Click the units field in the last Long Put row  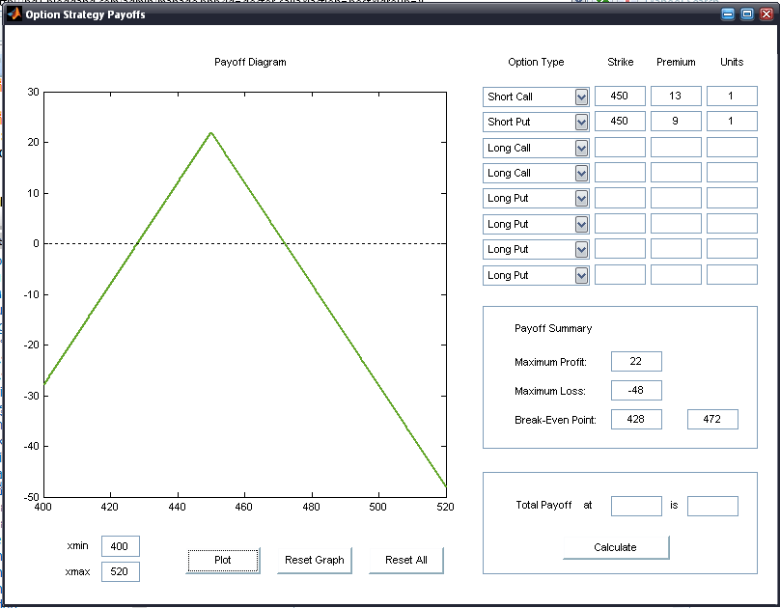(x=732, y=274)
